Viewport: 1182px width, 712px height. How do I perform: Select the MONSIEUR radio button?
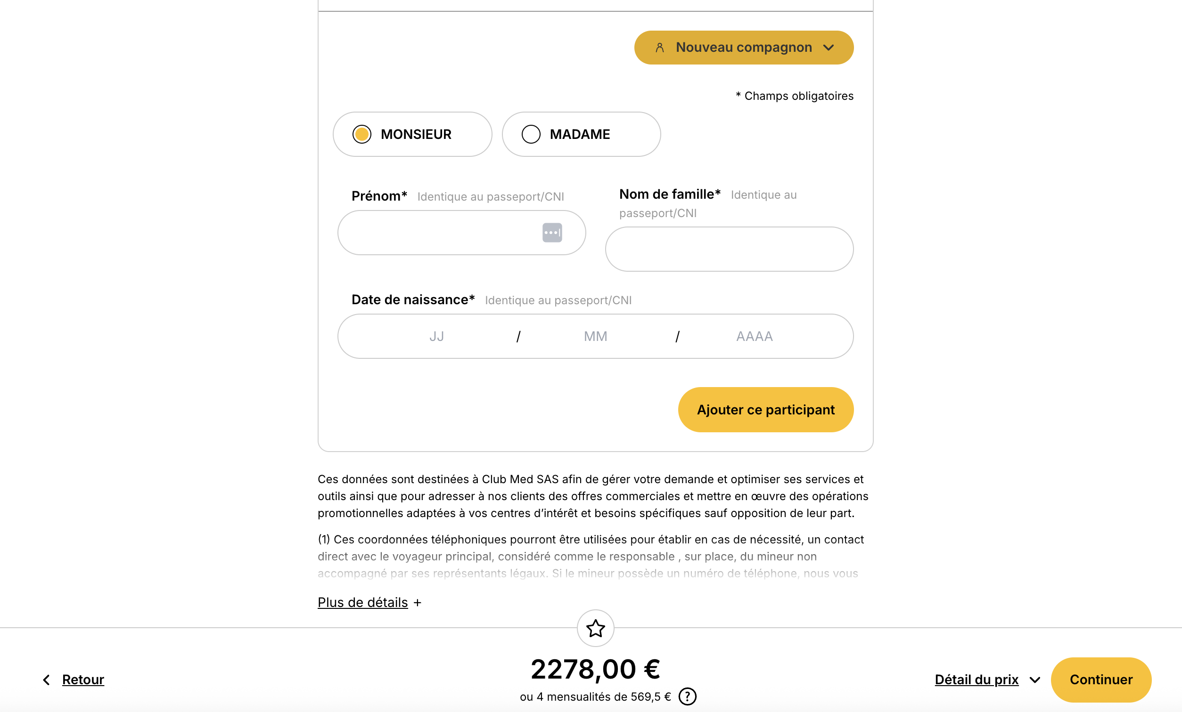pos(361,134)
